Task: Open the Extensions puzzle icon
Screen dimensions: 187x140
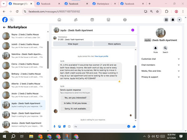Action: point(166,12)
